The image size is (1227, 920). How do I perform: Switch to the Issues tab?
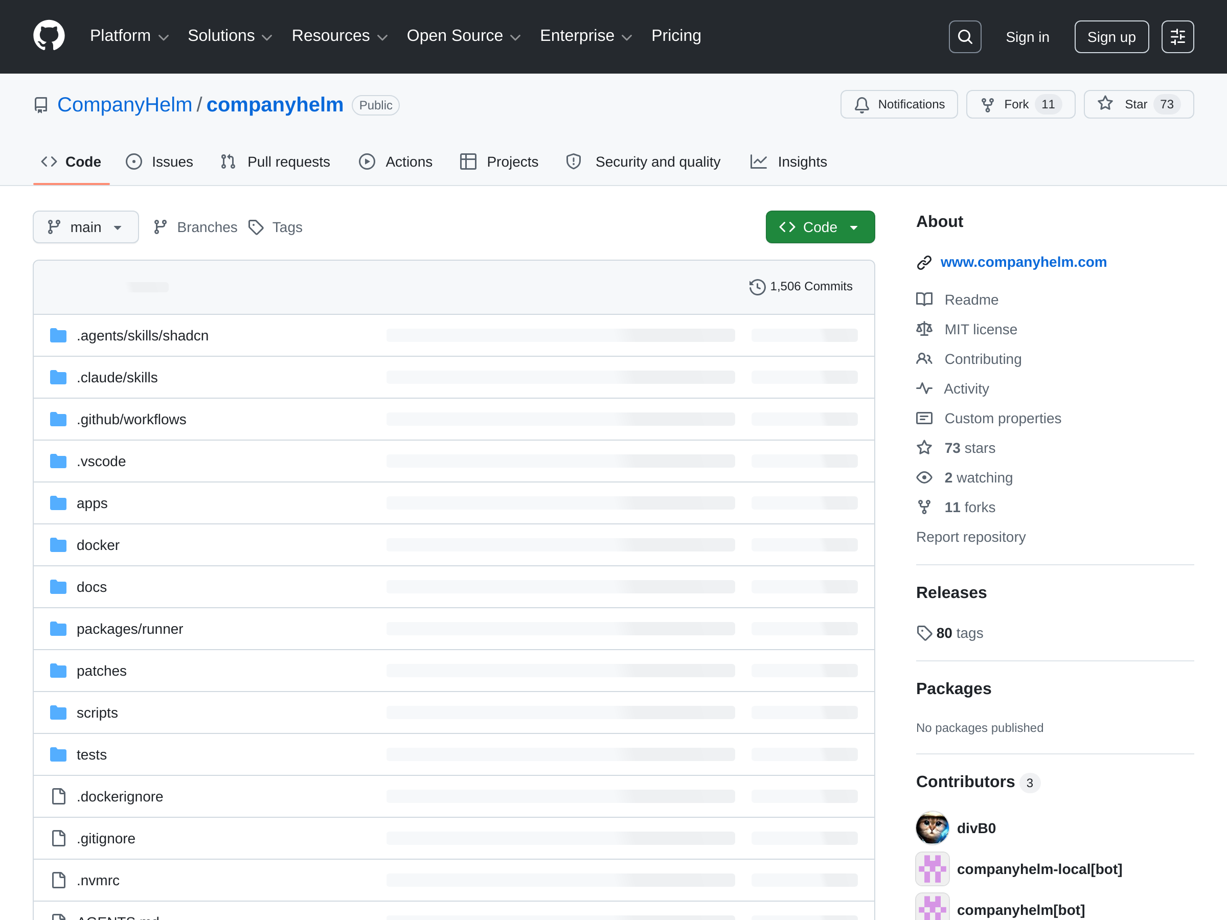click(x=160, y=162)
